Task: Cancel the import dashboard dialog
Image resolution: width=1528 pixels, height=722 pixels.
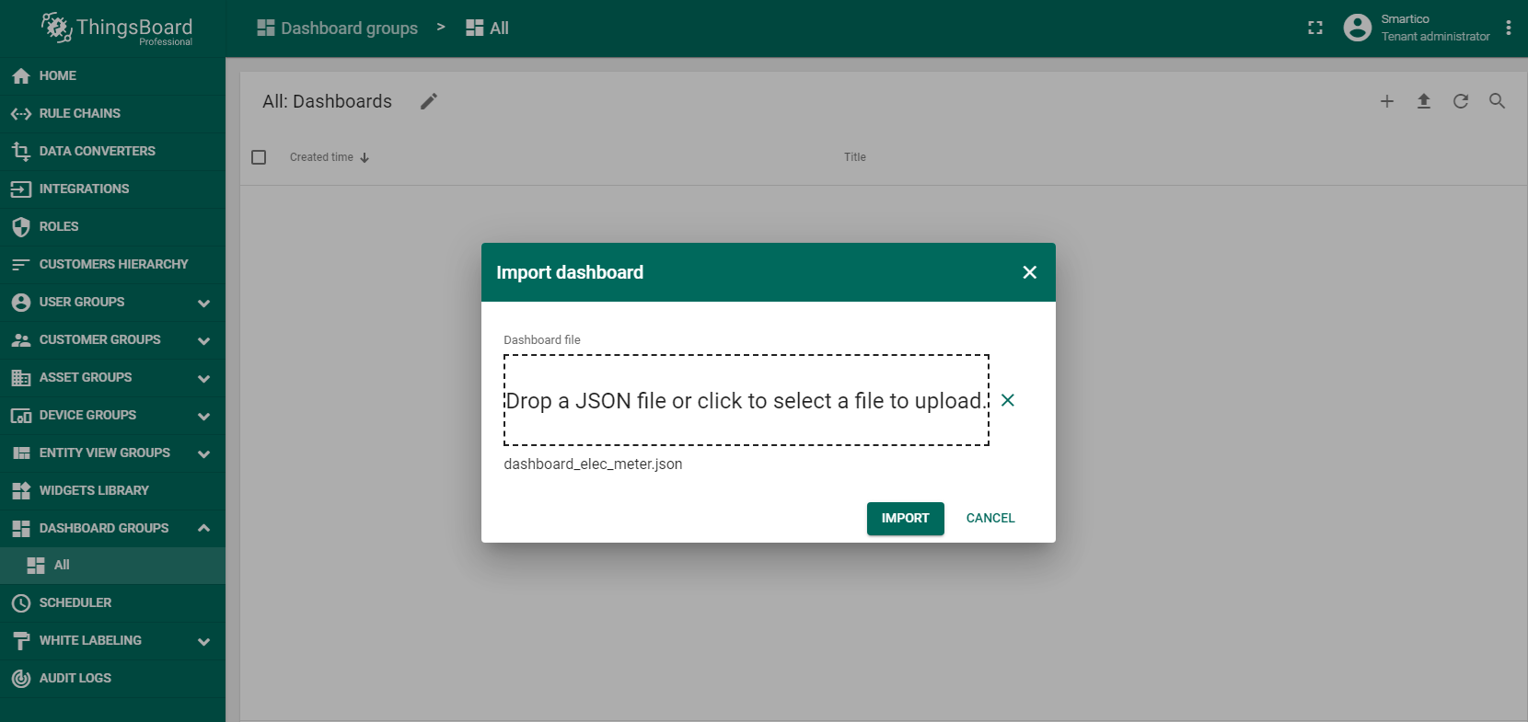Action: point(990,518)
